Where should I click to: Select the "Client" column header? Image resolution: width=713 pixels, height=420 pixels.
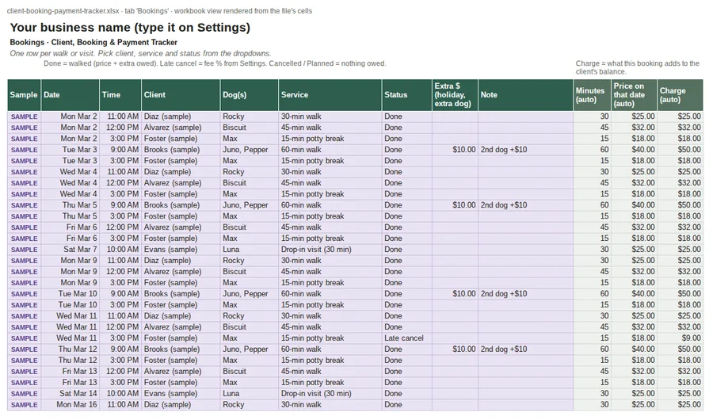(x=181, y=94)
